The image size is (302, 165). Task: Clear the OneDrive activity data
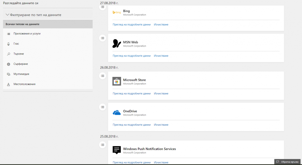(x=161, y=125)
